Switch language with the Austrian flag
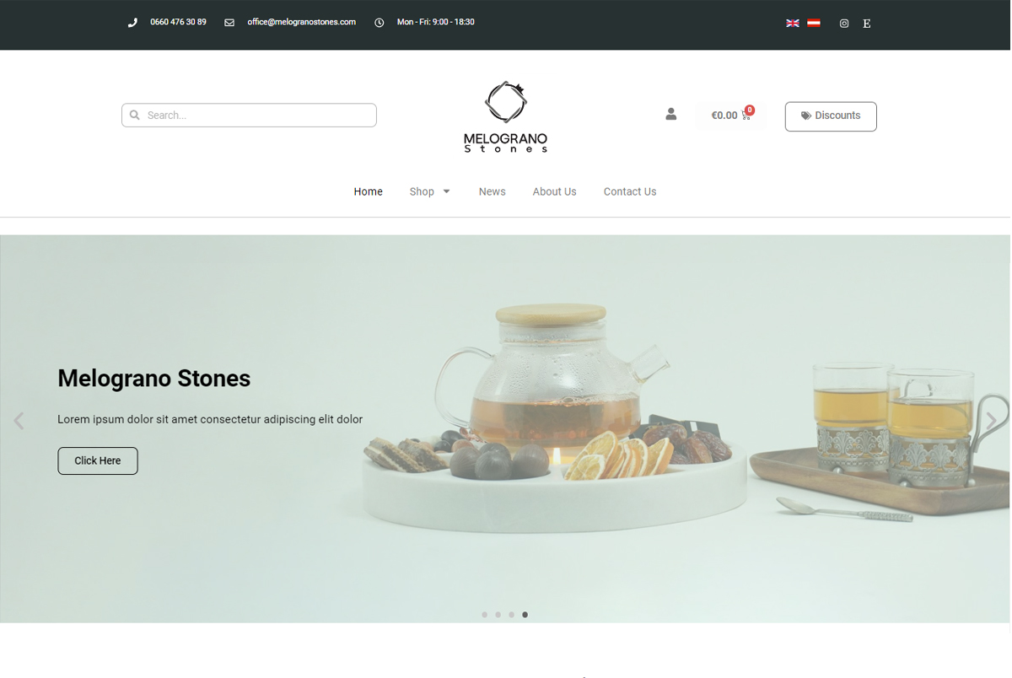Screen dimensions: 1012x678 click(814, 23)
